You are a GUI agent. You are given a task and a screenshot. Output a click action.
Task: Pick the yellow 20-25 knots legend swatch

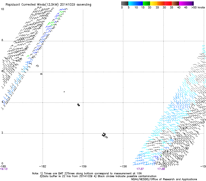[154, 3]
